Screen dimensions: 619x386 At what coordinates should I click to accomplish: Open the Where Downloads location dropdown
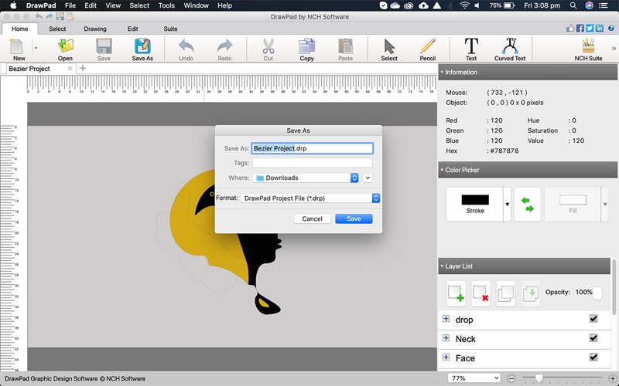click(x=306, y=178)
